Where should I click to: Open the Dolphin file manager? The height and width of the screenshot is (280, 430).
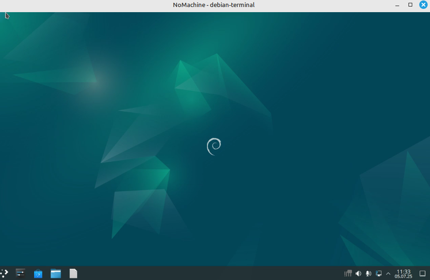56,273
